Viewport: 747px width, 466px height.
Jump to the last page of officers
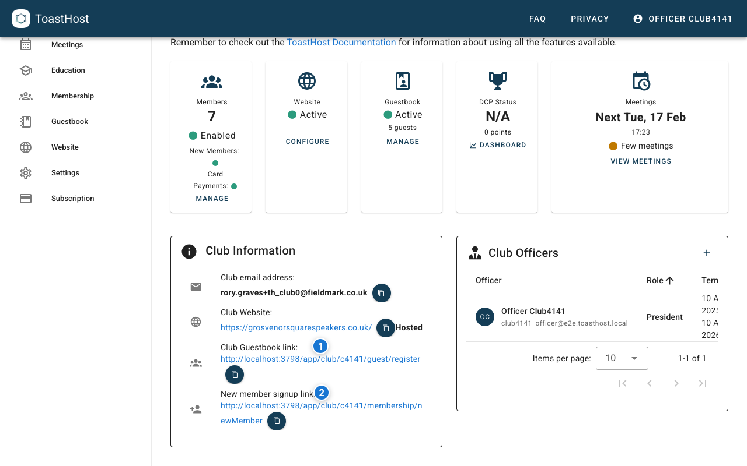pos(703,383)
